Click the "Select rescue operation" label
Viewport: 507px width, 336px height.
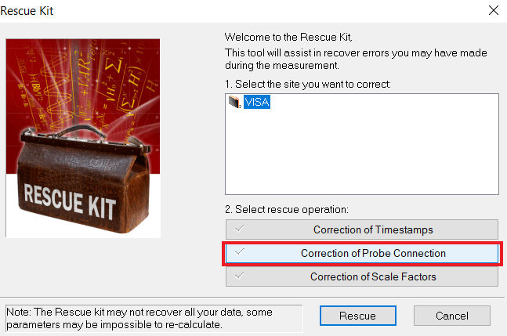286,210
